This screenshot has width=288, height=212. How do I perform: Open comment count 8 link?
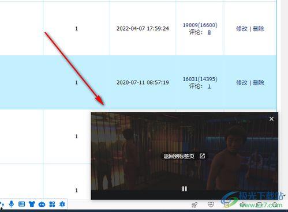tap(209, 32)
